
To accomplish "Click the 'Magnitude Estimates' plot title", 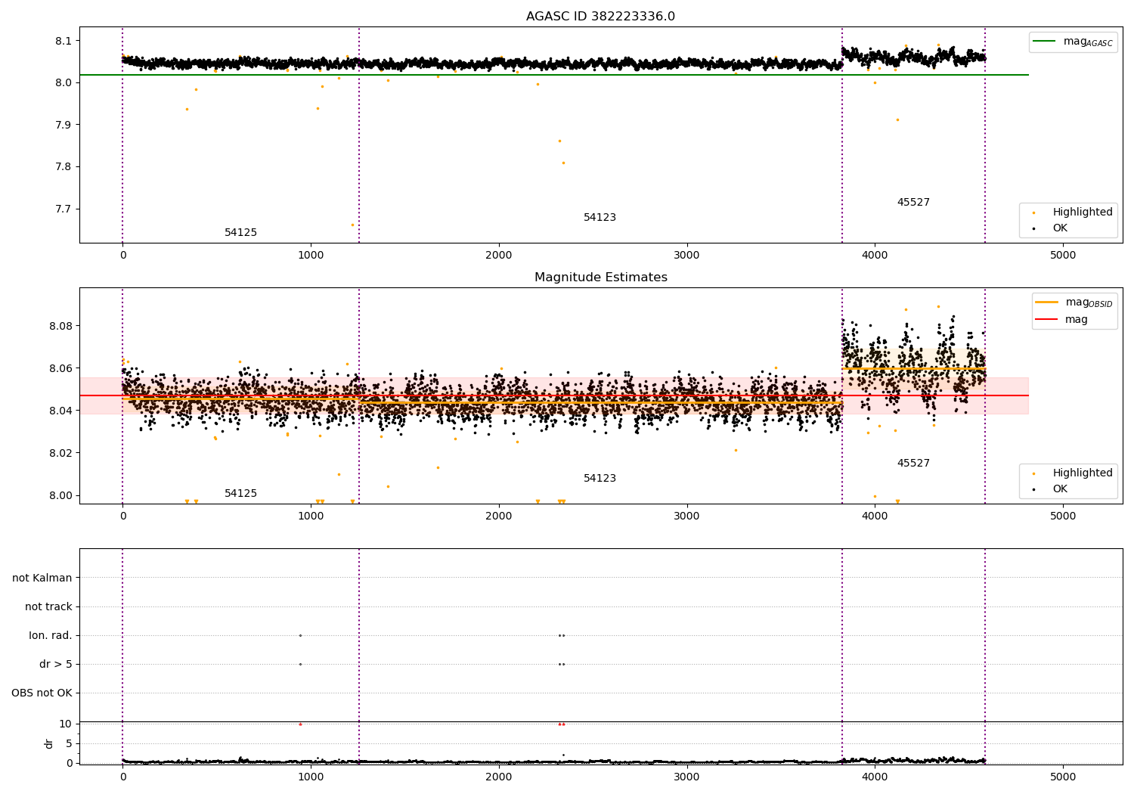I will click(x=600, y=278).
